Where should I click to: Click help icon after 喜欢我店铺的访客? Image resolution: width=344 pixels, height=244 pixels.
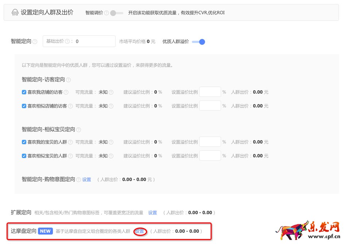pyautogui.click(x=66, y=93)
